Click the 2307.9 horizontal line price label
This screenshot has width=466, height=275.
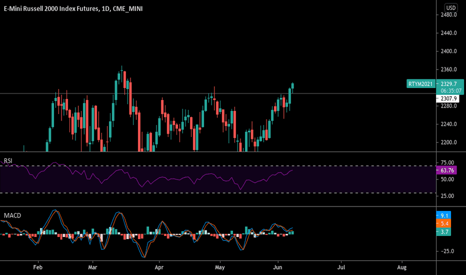pos(448,98)
